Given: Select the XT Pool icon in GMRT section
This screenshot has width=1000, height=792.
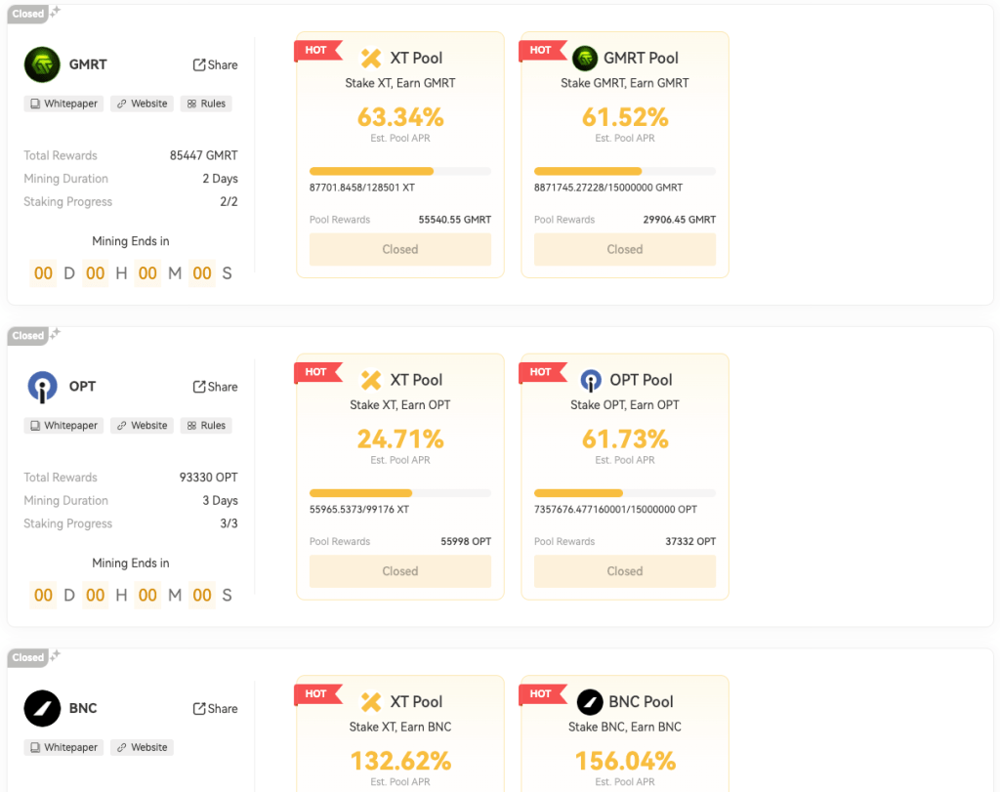Looking at the screenshot, I should click(x=370, y=58).
